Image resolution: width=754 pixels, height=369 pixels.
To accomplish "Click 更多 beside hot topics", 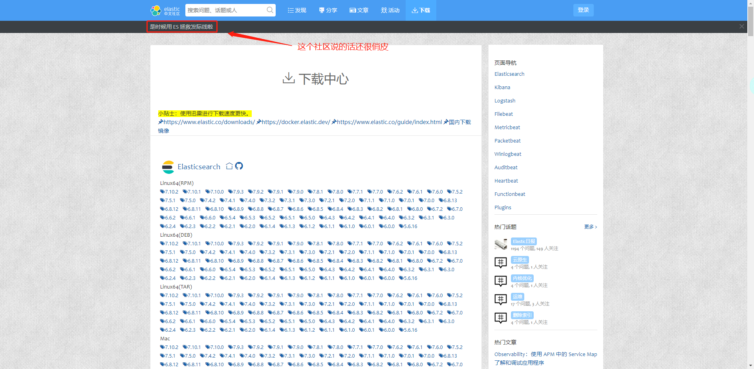I will point(590,227).
